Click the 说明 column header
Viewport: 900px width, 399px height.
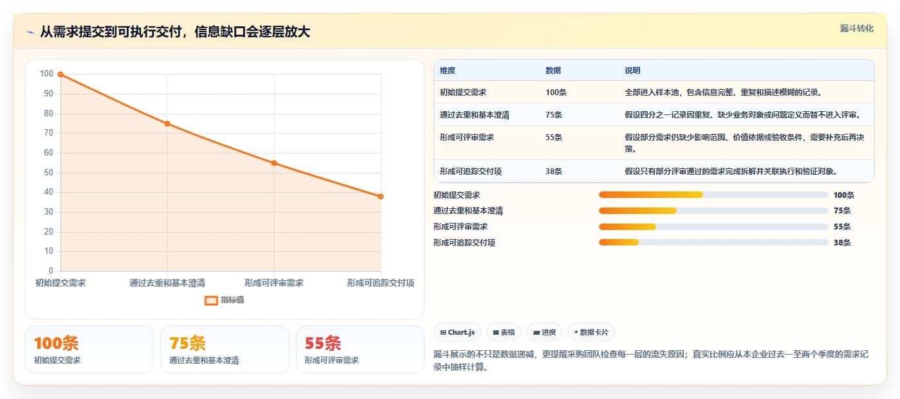tap(632, 71)
